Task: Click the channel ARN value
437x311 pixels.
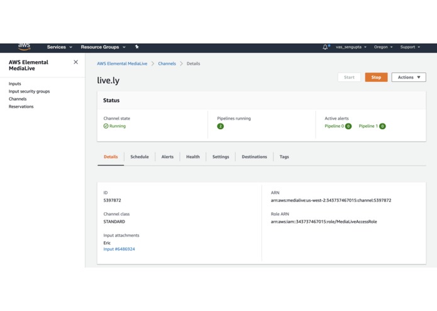Action: 331,200
